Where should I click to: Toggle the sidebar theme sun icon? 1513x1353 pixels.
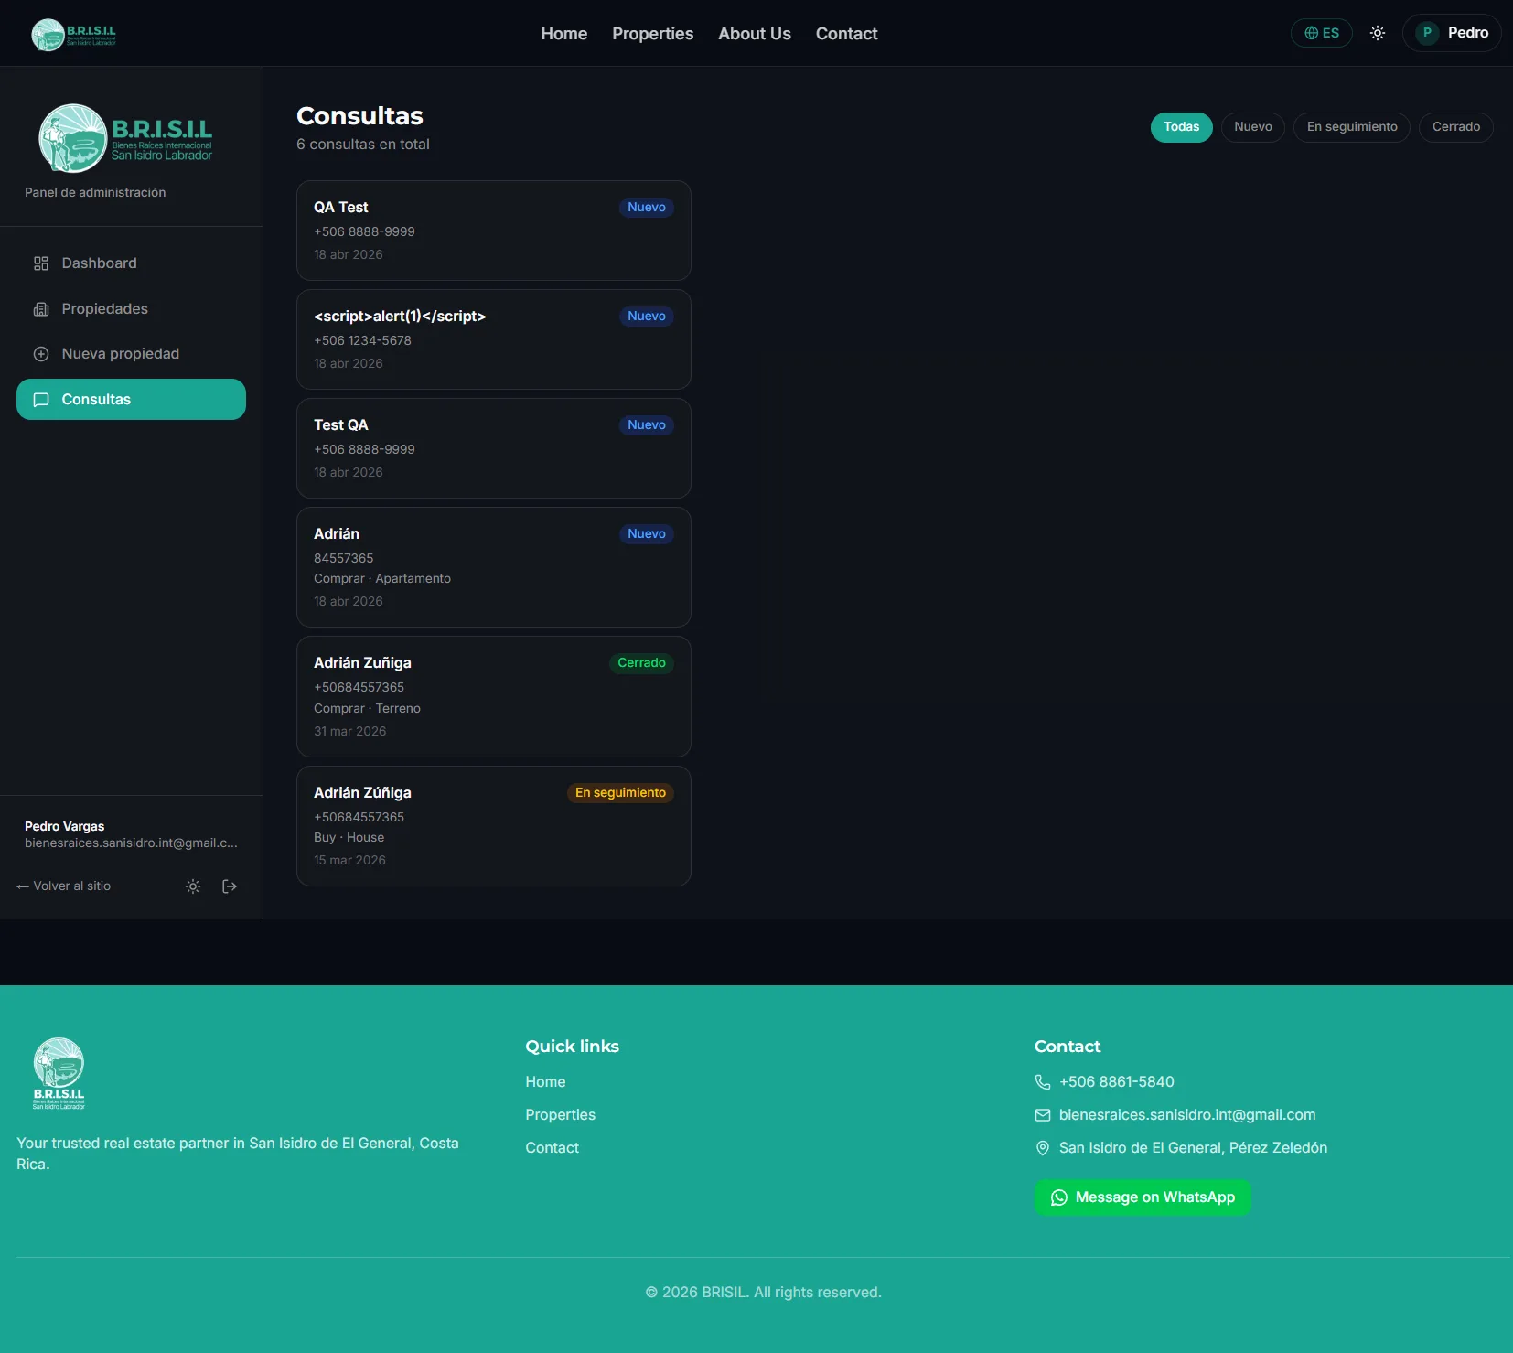[x=193, y=886]
